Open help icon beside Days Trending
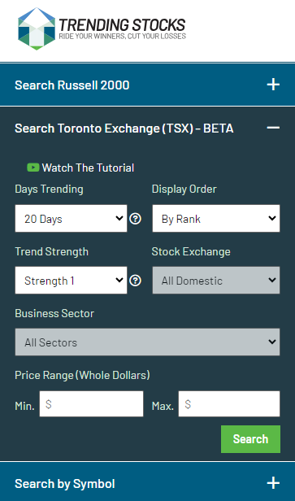The image size is (295, 501). click(x=136, y=219)
